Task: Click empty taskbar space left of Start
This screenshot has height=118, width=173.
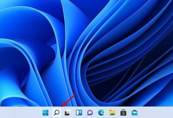Action: click(x=20, y=112)
